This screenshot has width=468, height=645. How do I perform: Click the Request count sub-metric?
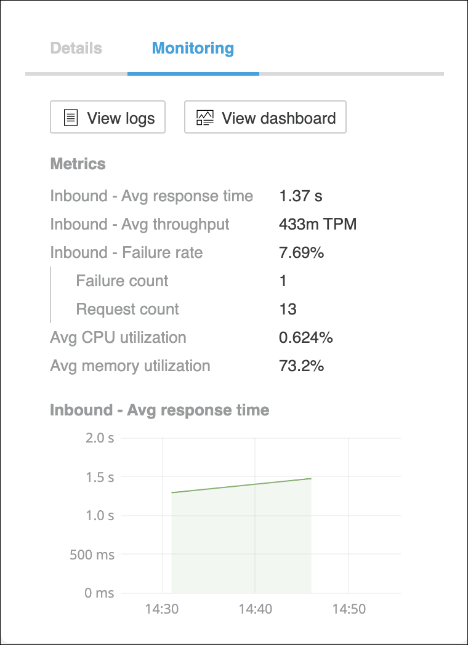[x=127, y=309]
